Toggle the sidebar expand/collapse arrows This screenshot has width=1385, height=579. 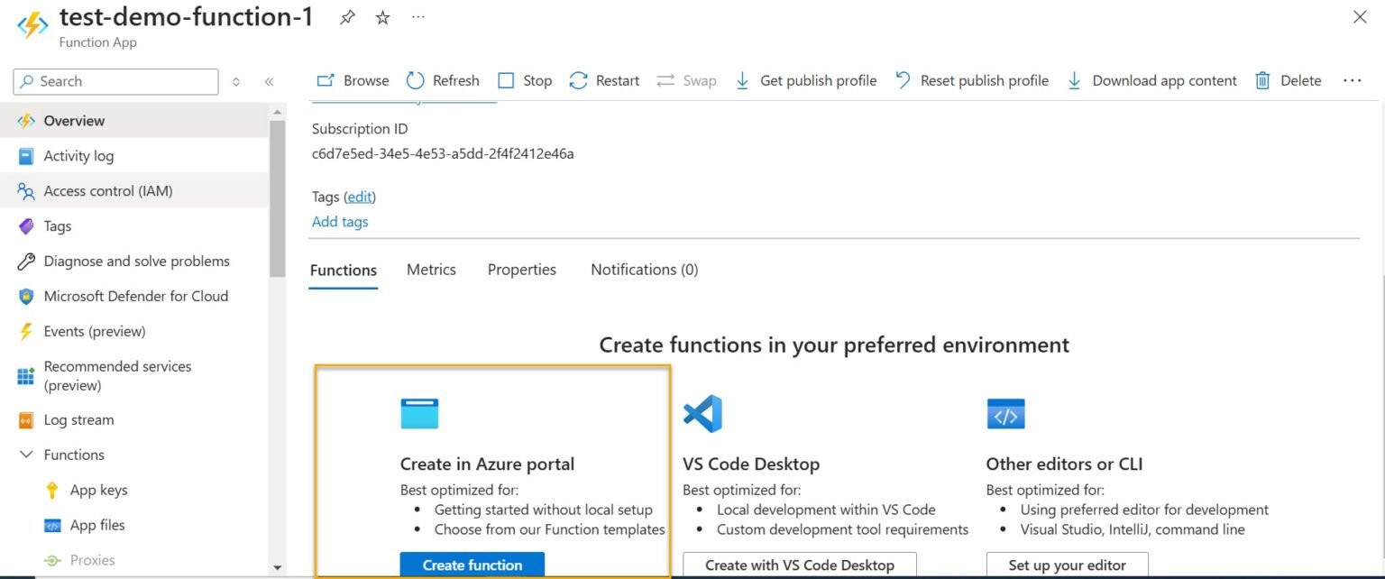coord(236,81)
